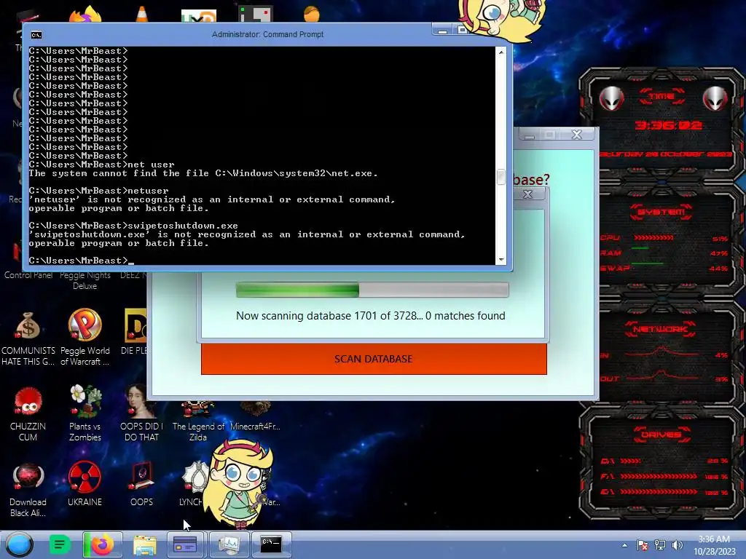Open the DIE PLE... desktop shortcut

pyautogui.click(x=135, y=333)
